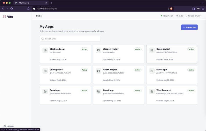The image size is (206, 131).
Task: Open a new browser tab with plus
Action: (x=52, y=3)
